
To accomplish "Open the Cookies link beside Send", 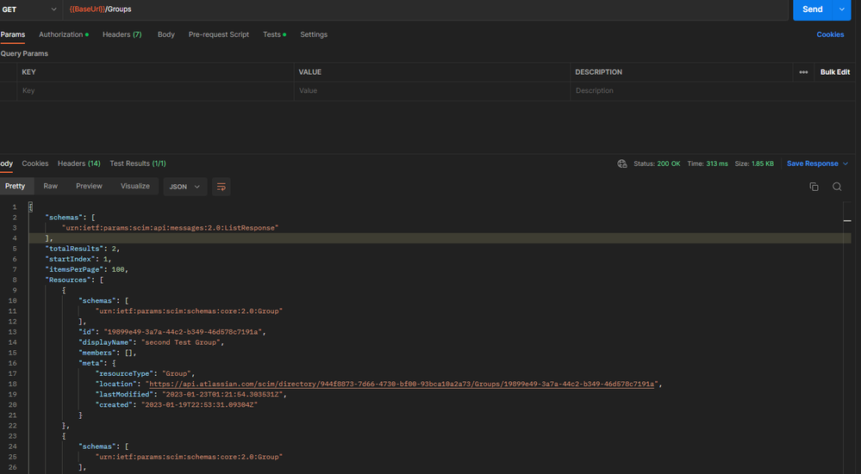I will point(830,34).
